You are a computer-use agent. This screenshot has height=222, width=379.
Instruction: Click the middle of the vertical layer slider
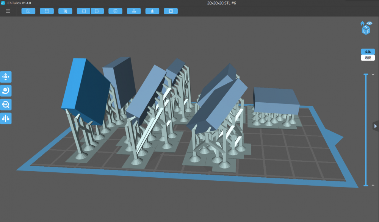click(x=366, y=130)
